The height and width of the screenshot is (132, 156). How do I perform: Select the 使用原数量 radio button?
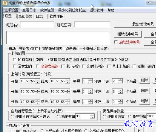click(x=104, y=117)
